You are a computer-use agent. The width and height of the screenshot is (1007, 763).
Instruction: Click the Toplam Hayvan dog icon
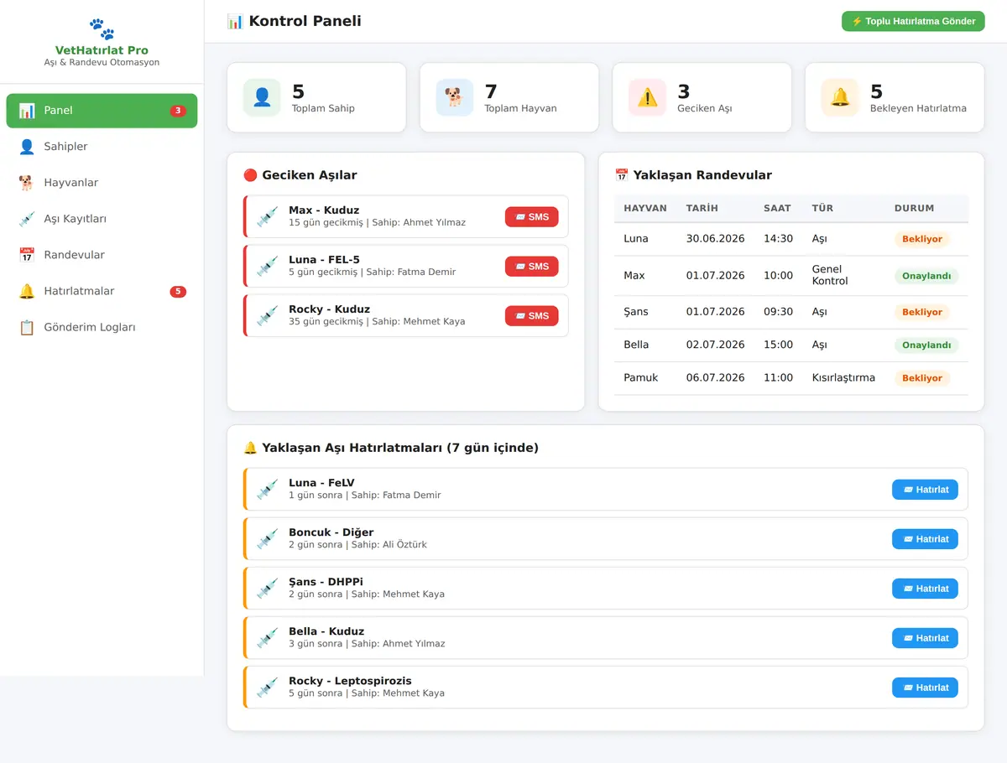(454, 97)
